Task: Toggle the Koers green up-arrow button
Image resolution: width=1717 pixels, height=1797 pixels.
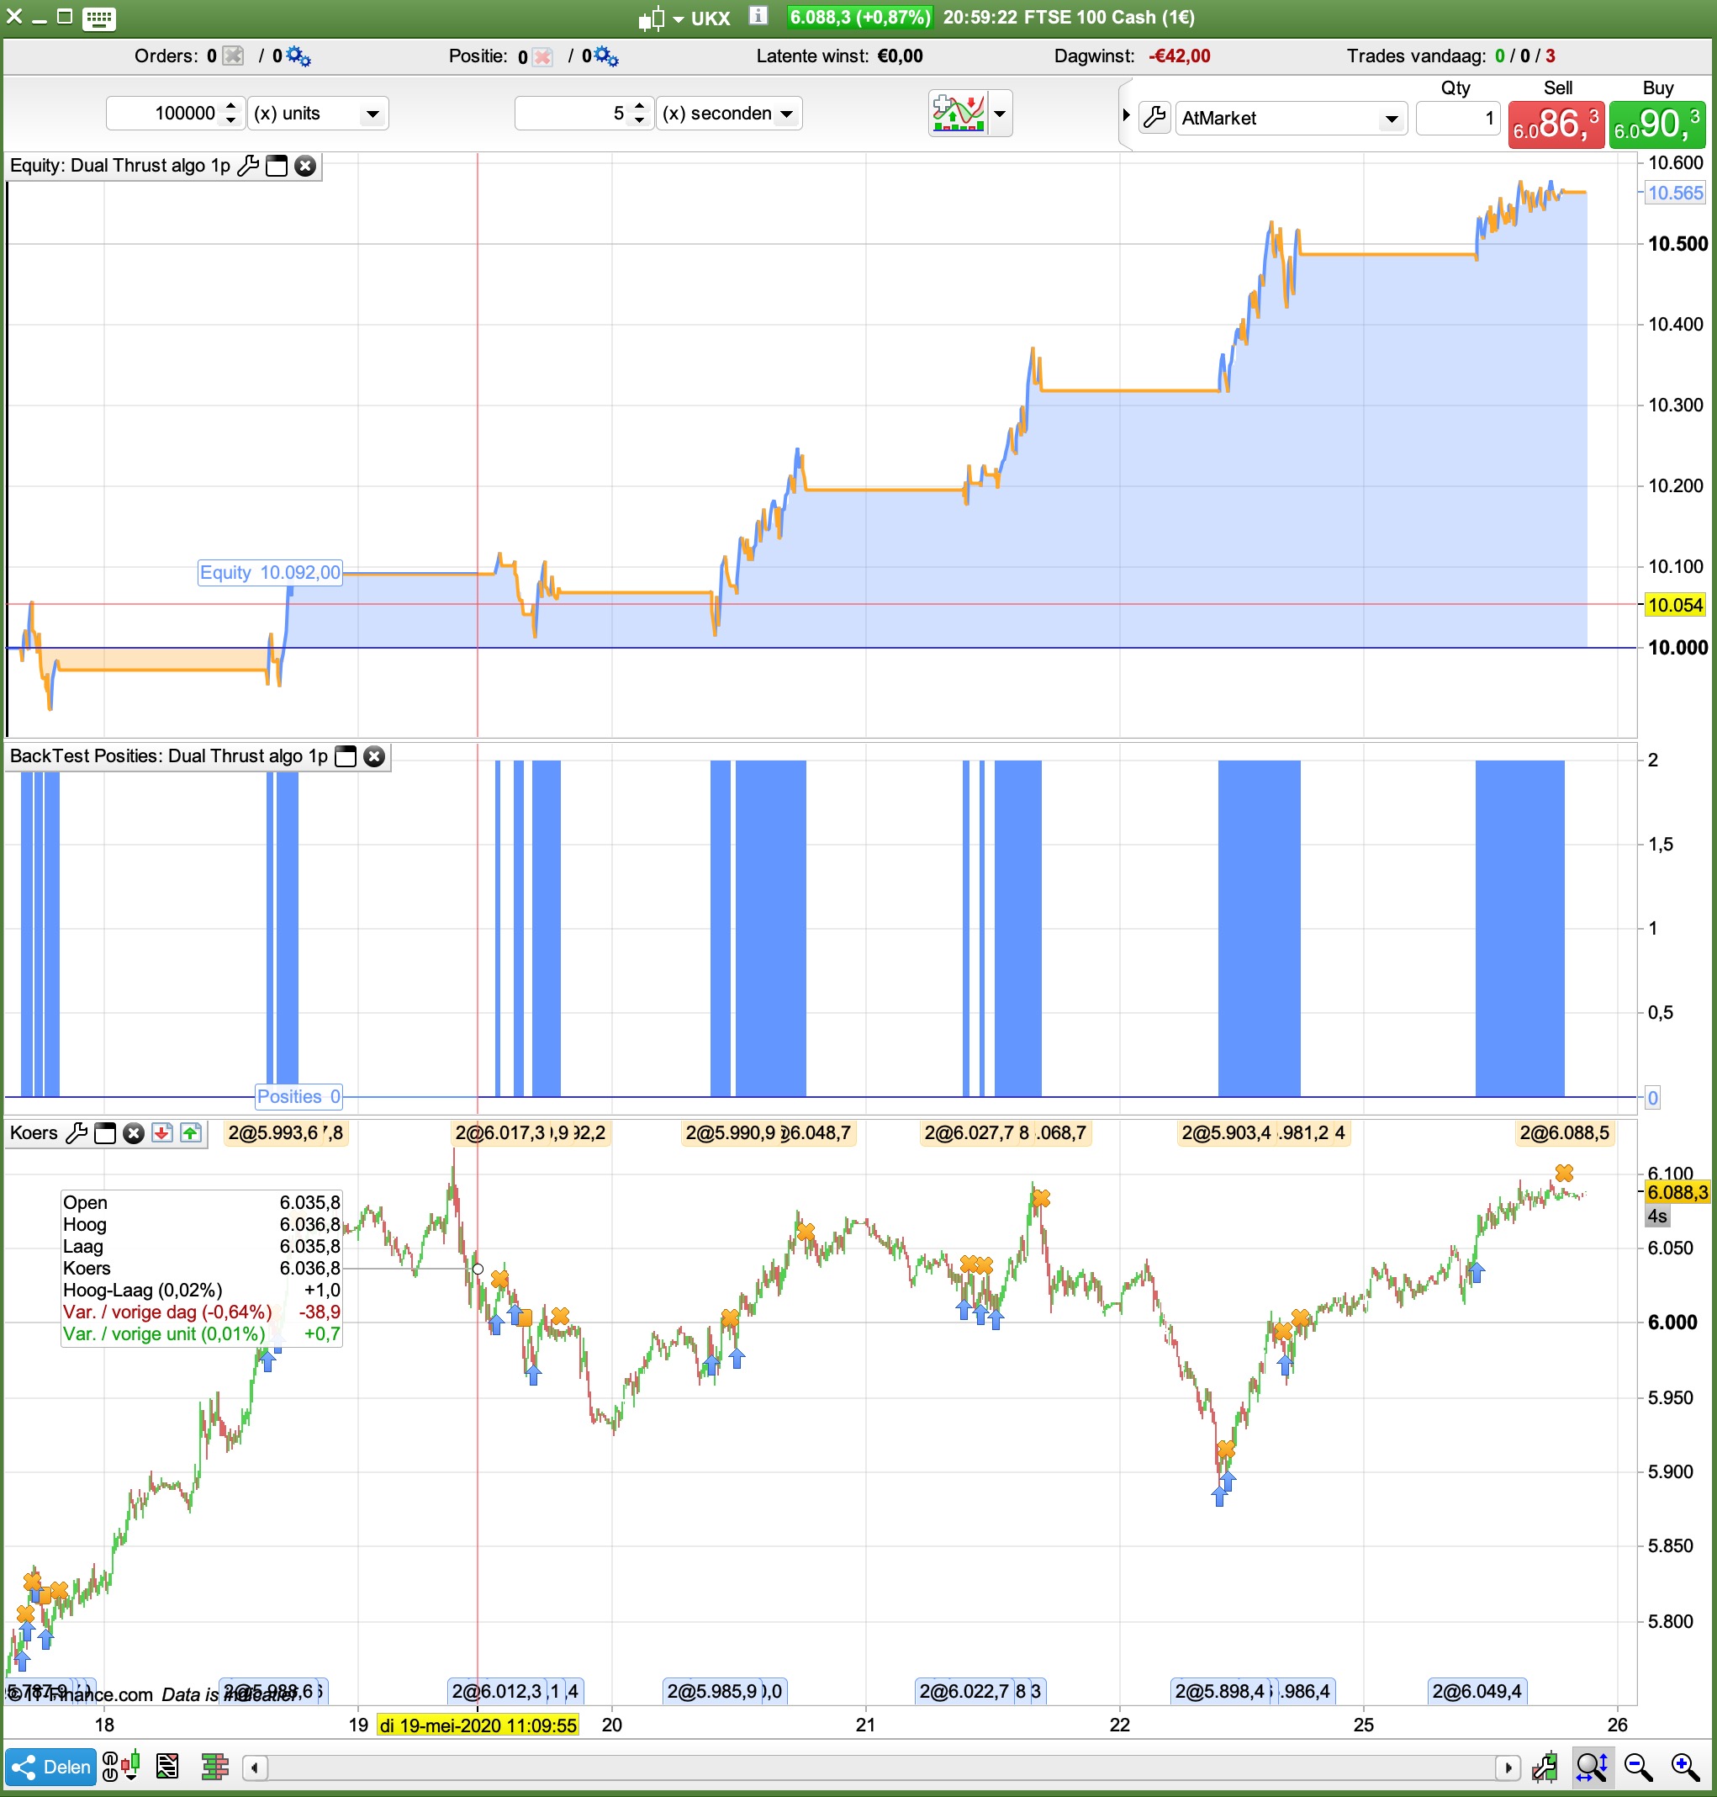Action: 190,1133
